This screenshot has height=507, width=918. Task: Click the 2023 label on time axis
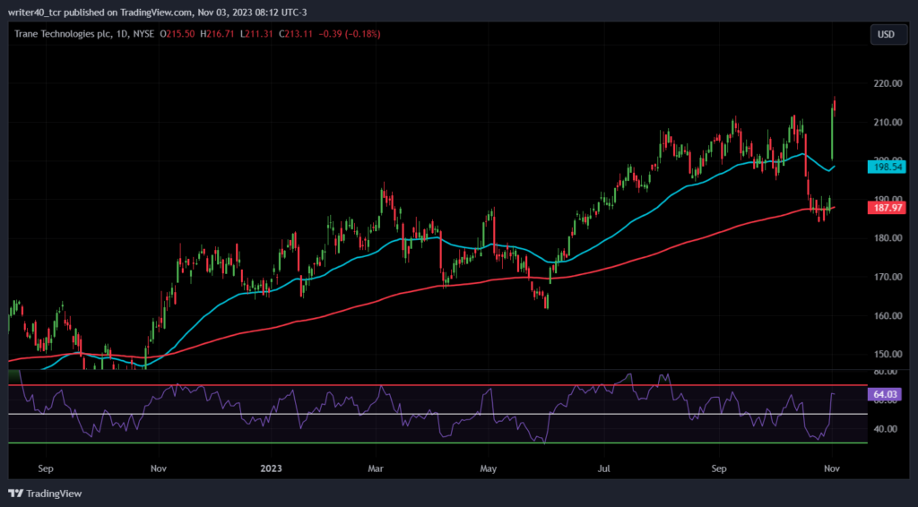[x=271, y=469]
